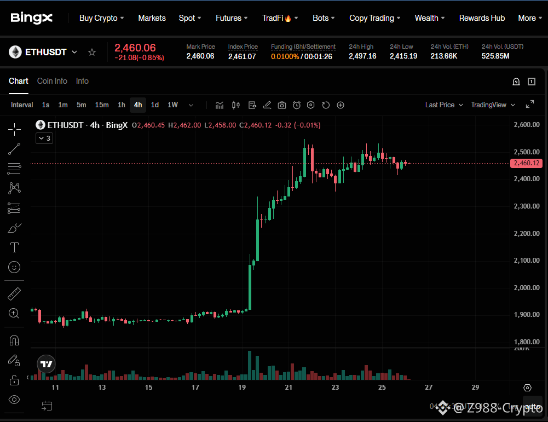Select the brush drawing tool
Viewport: 548px width, 422px height.
[x=14, y=228]
